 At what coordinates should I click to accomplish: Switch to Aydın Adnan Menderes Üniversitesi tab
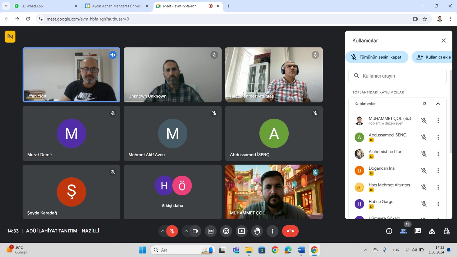tap(117, 6)
